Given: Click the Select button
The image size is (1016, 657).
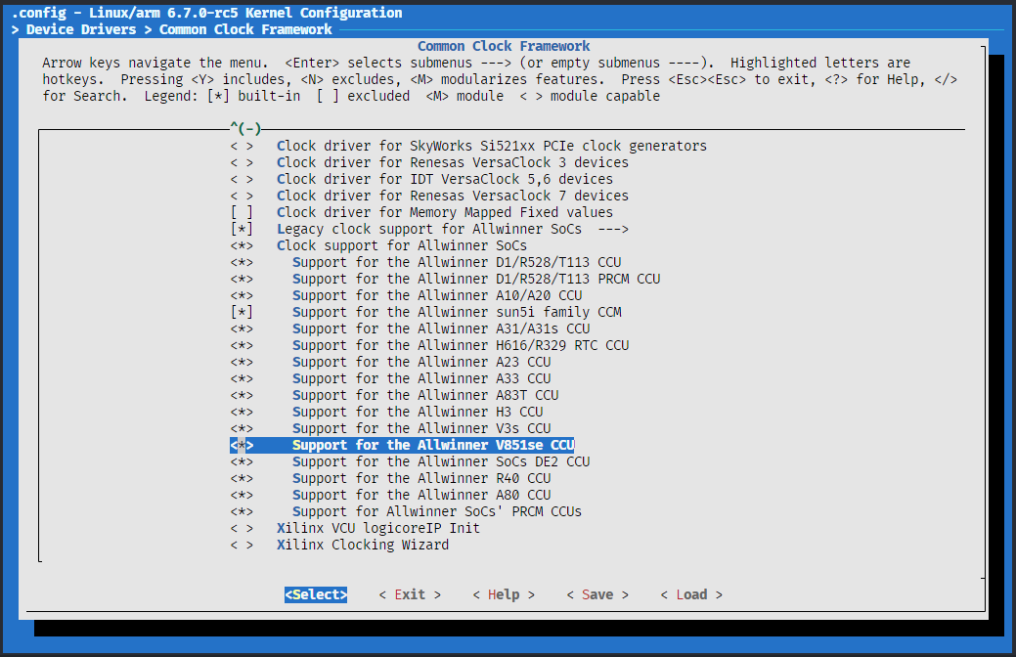Looking at the screenshot, I should (316, 594).
